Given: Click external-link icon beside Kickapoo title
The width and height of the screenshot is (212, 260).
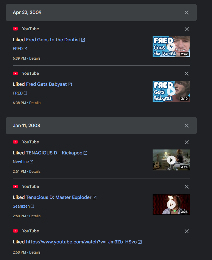Looking at the screenshot, I should (x=85, y=153).
